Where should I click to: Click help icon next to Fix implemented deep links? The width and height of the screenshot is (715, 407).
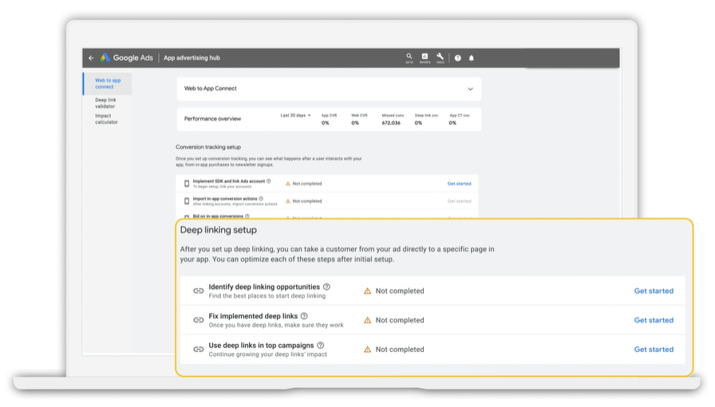[304, 316]
